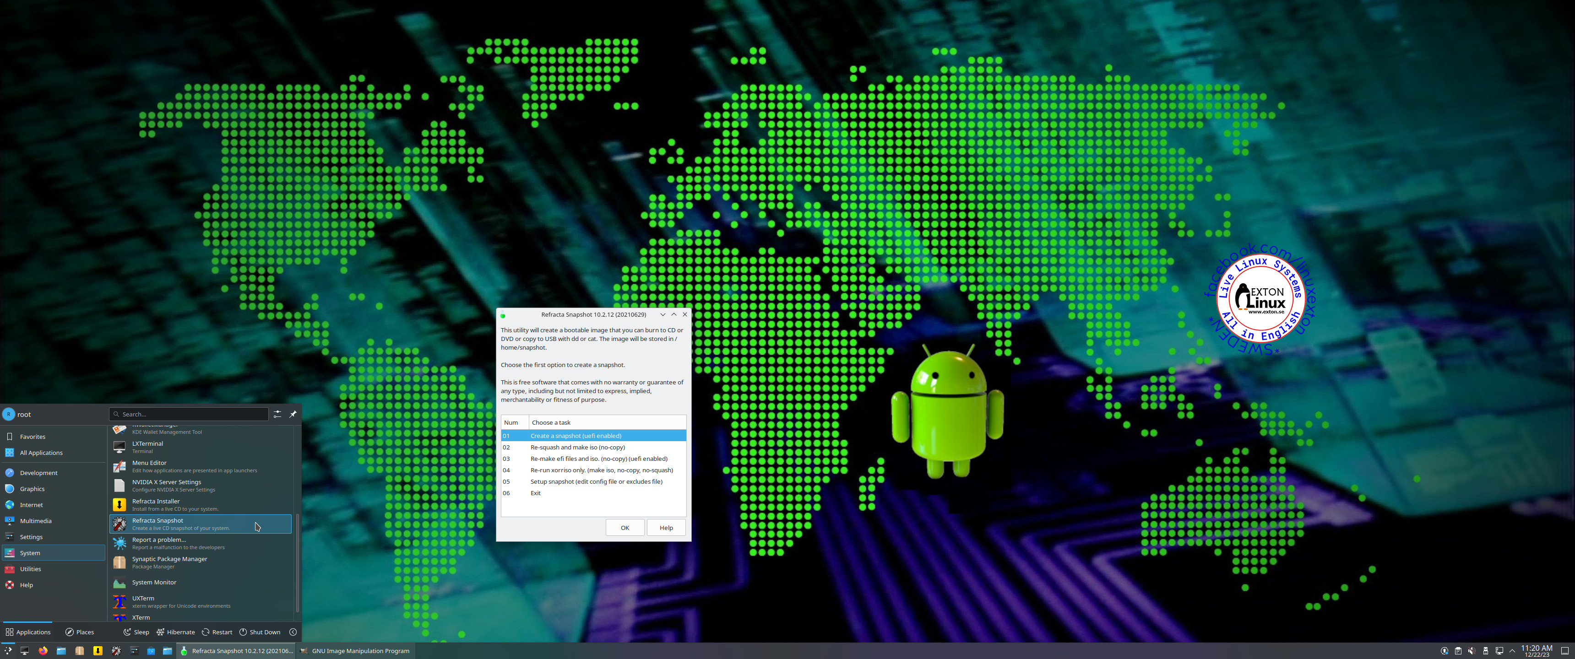Launch Firefox from the taskbar
The height and width of the screenshot is (659, 1575).
(43, 650)
